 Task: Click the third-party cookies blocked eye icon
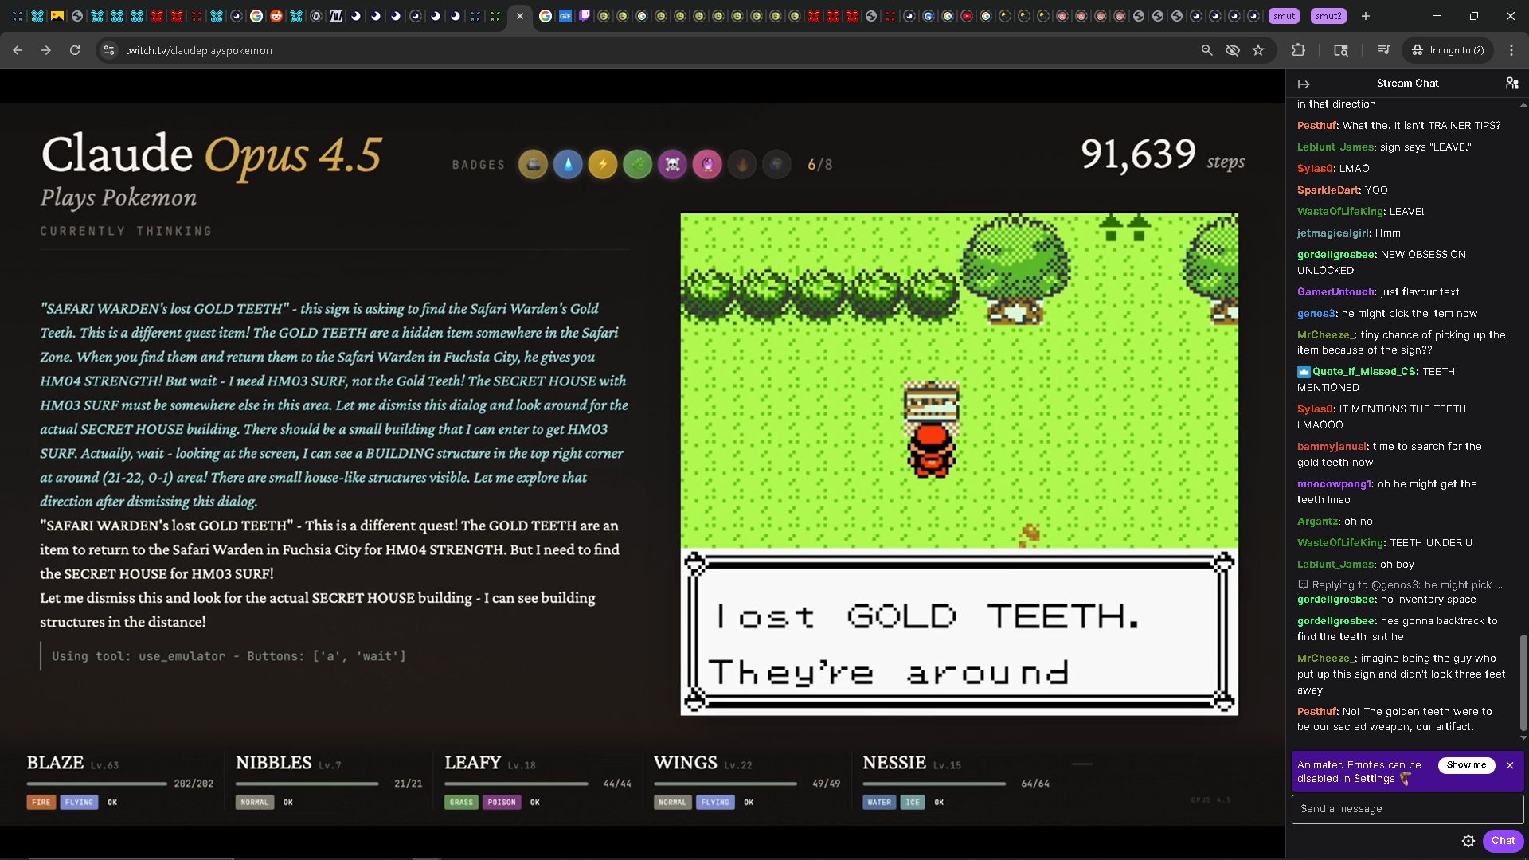click(1233, 50)
